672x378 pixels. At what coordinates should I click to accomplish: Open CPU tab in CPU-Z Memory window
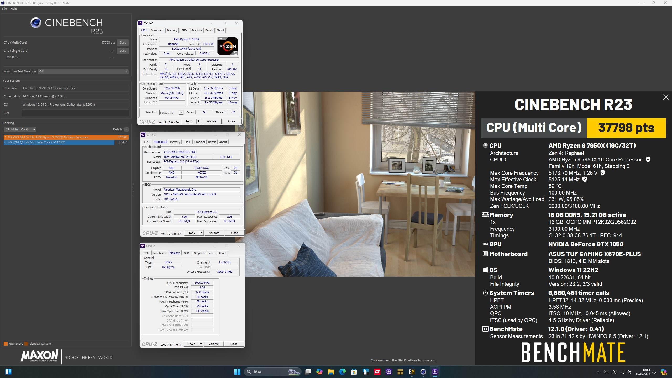146,253
